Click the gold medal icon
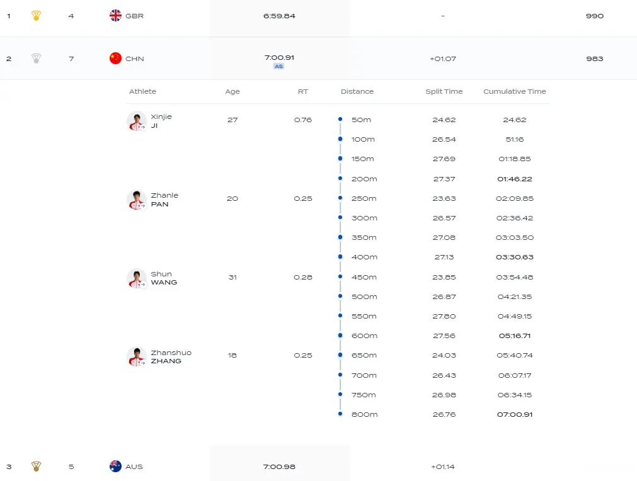This screenshot has width=637, height=481. [x=37, y=16]
